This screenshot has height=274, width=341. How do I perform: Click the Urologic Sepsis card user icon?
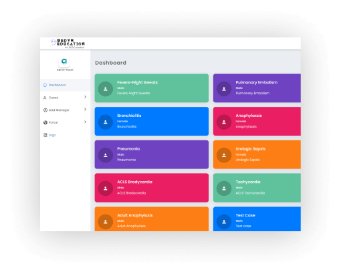(224, 155)
